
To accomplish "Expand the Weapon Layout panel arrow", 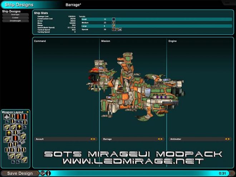I will (28, 112).
